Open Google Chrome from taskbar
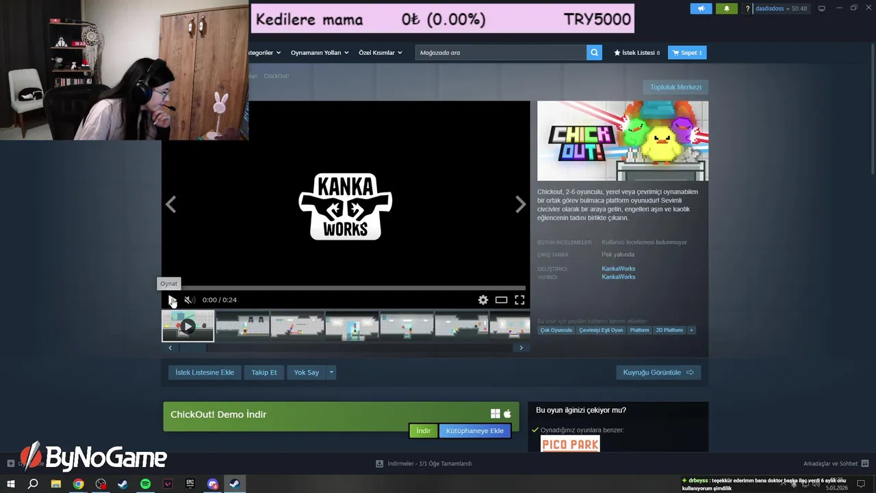 pyautogui.click(x=79, y=484)
